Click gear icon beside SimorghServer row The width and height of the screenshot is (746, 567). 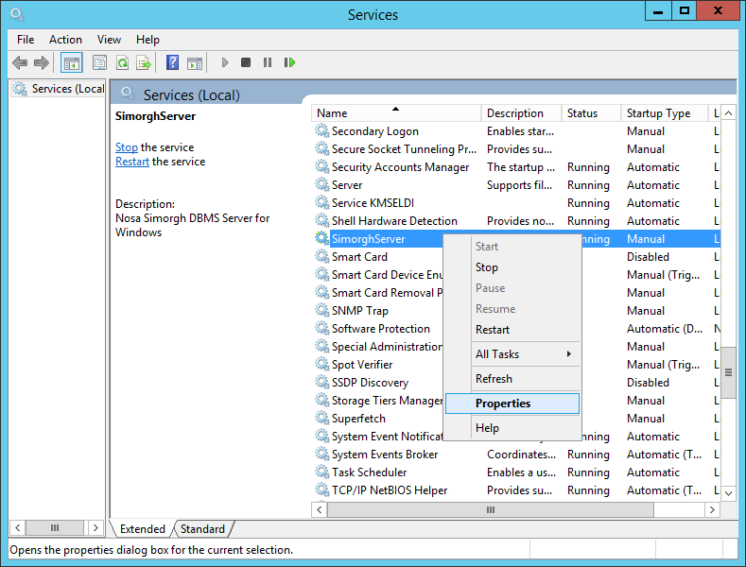point(322,238)
